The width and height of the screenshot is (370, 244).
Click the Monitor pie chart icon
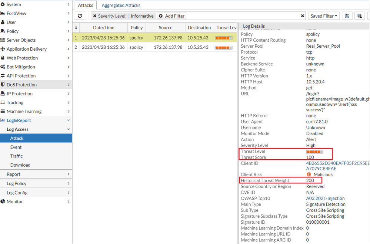point(3,201)
